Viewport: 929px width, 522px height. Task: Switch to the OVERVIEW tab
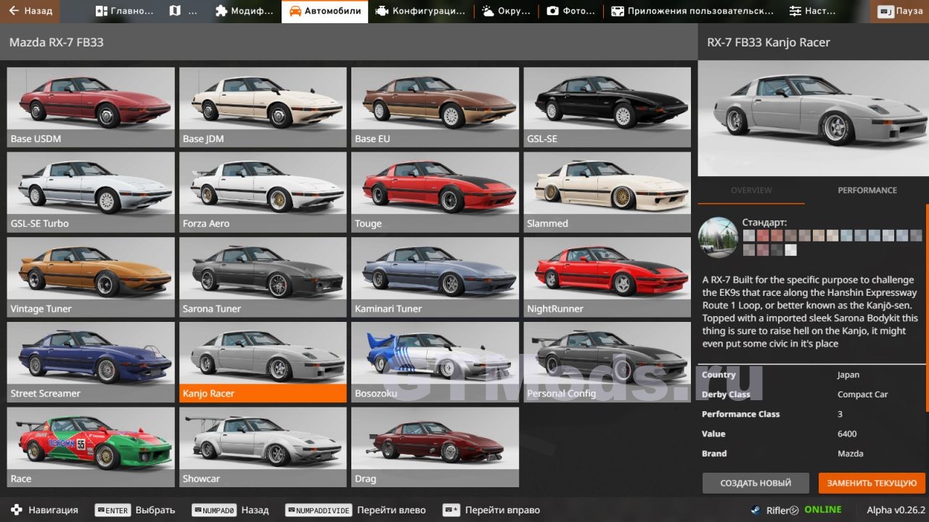tap(751, 190)
